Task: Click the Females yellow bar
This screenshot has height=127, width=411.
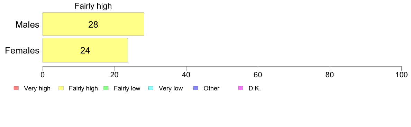Action: click(85, 50)
